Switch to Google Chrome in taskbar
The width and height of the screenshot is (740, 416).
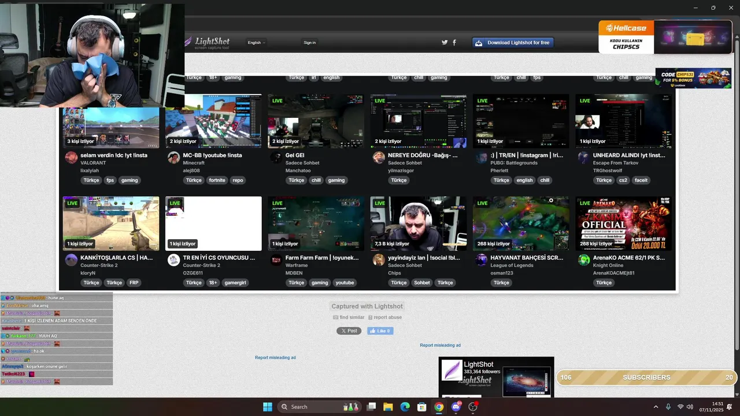[x=439, y=407]
